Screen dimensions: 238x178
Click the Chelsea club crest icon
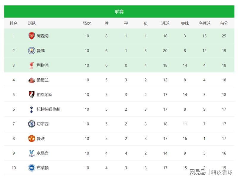tap(32, 124)
